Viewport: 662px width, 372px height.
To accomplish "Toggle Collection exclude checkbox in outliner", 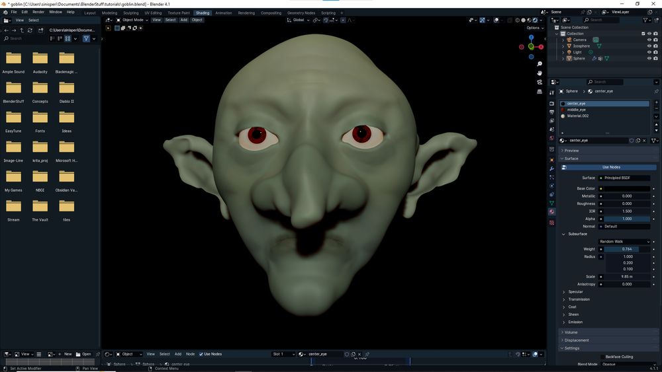I will [643, 34].
